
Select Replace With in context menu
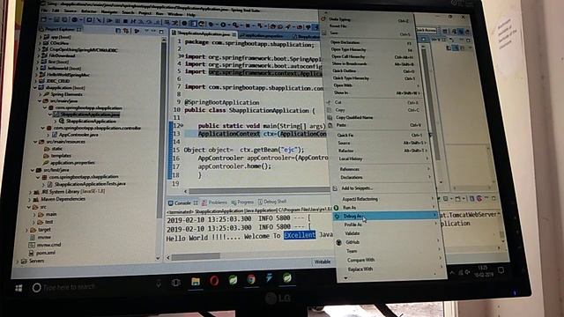point(360,269)
